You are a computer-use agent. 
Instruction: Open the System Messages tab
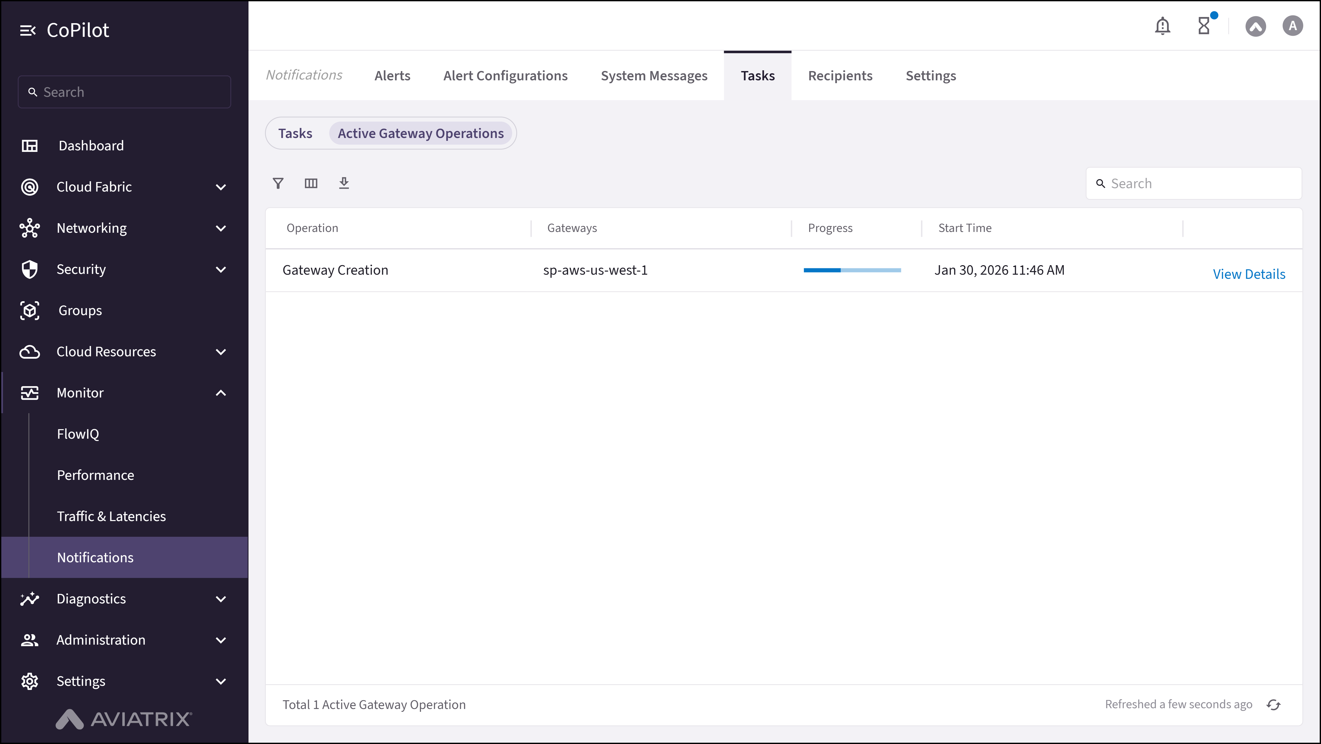(x=653, y=75)
